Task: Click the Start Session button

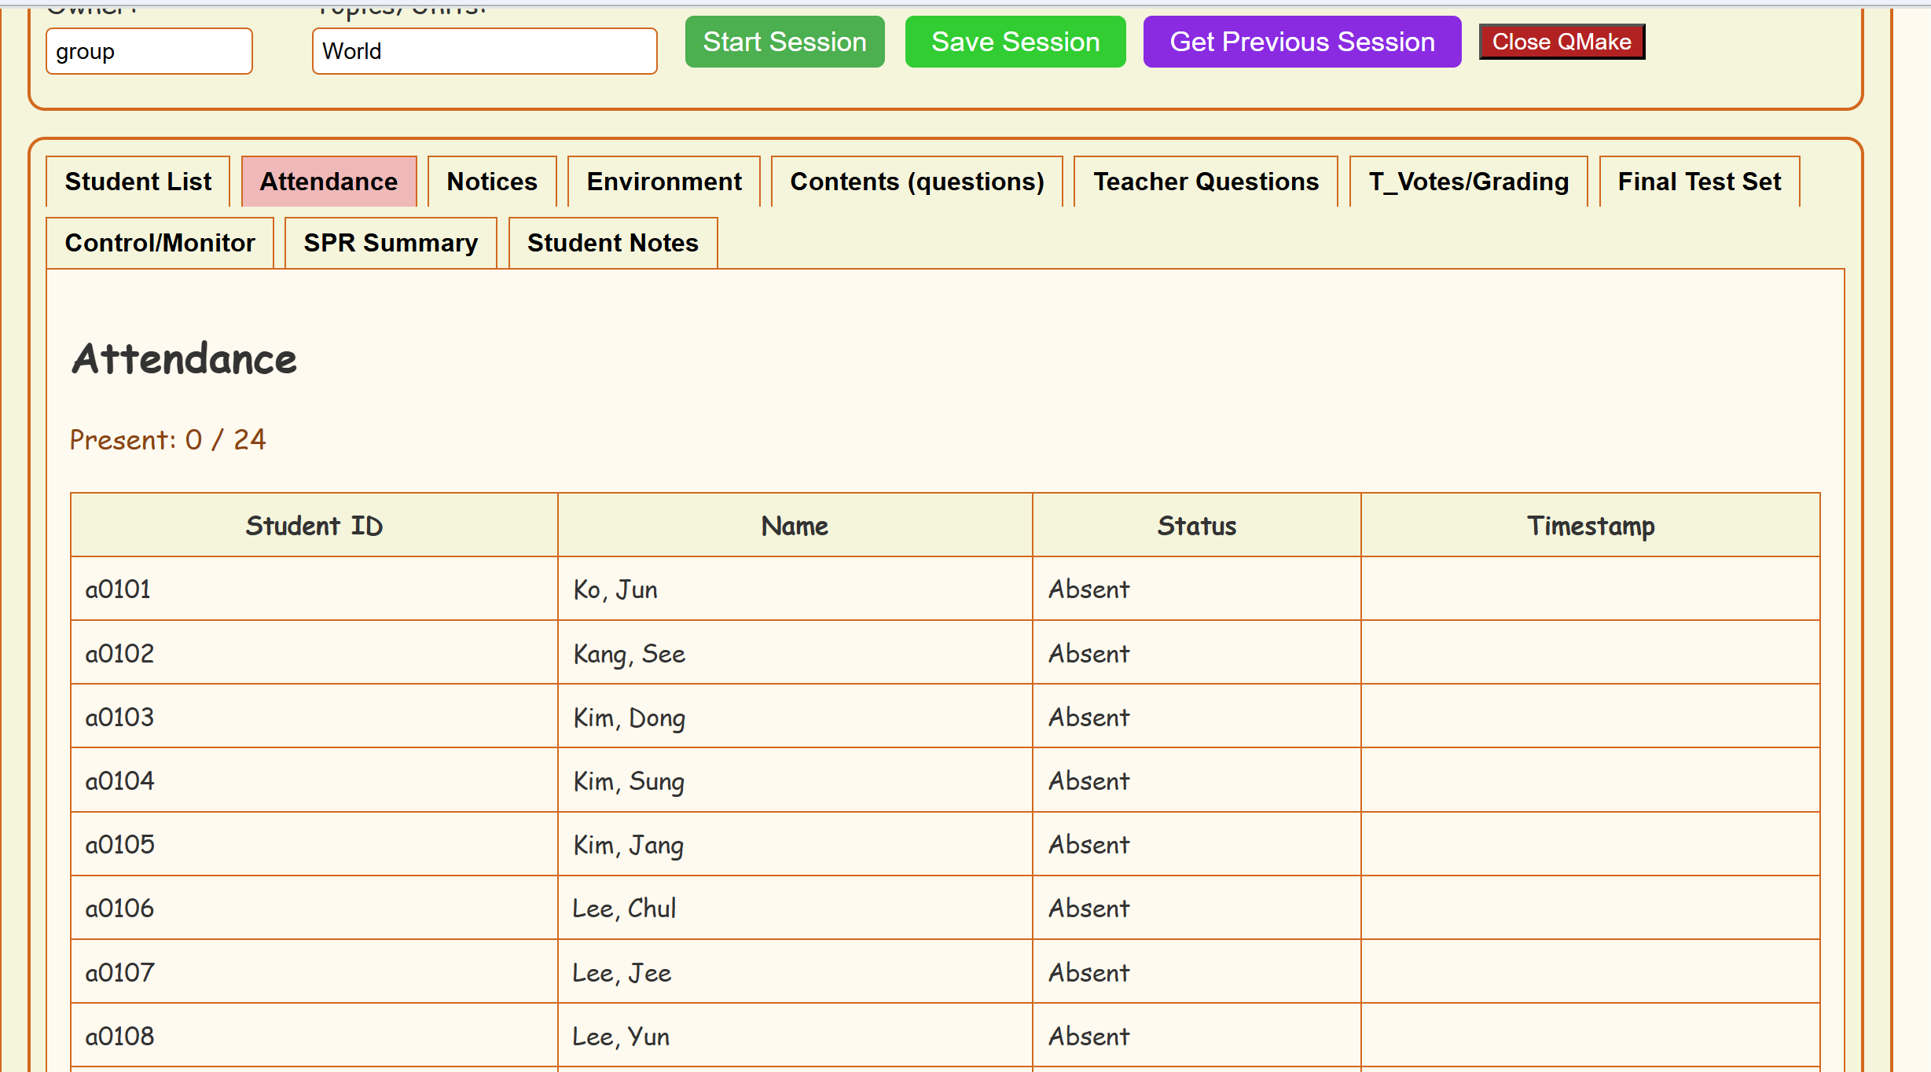Action: (x=784, y=42)
